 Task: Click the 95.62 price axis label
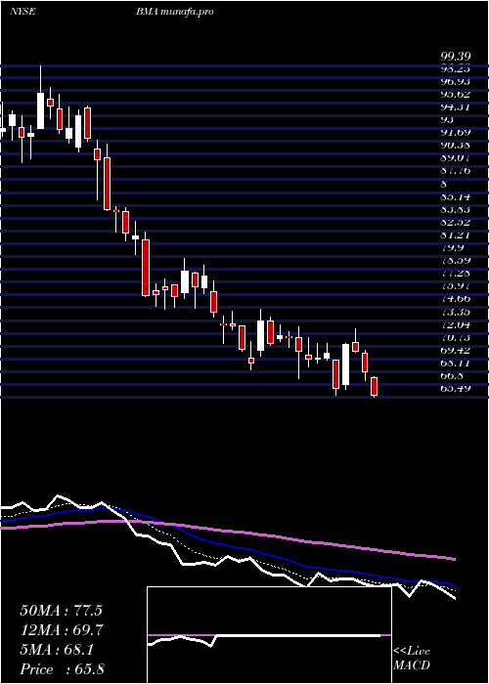coord(456,94)
